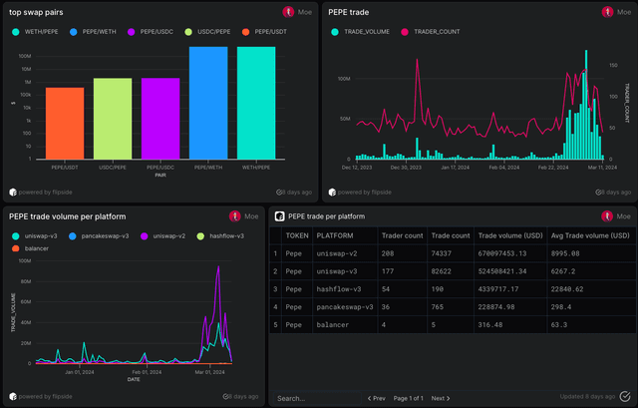Click Moe avatar on top swap pairs panel
The width and height of the screenshot is (638, 408).
click(288, 12)
